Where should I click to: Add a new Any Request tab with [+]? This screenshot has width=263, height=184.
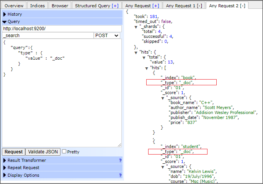(x=156, y=6)
